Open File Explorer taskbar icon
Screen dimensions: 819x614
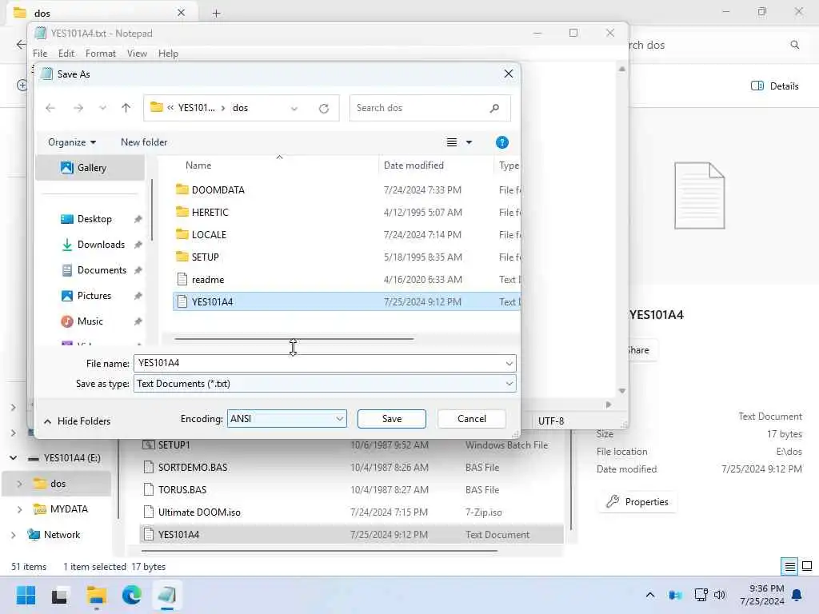[96, 595]
